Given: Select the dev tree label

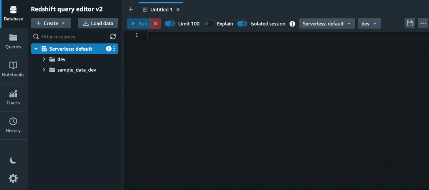Looking at the screenshot, I should pos(61,59).
